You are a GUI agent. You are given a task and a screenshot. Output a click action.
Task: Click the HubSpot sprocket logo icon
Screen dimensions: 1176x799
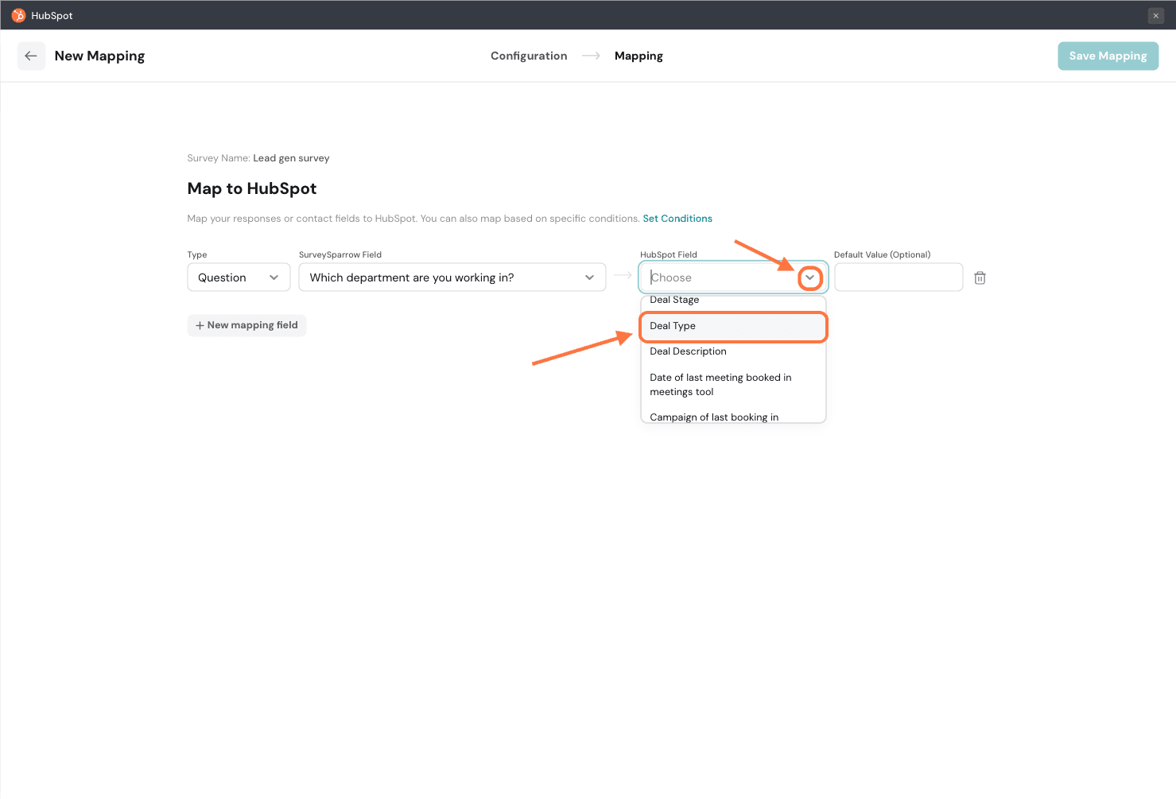point(18,15)
